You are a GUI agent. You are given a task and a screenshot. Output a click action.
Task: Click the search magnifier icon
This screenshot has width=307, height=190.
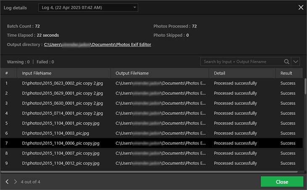(286, 62)
